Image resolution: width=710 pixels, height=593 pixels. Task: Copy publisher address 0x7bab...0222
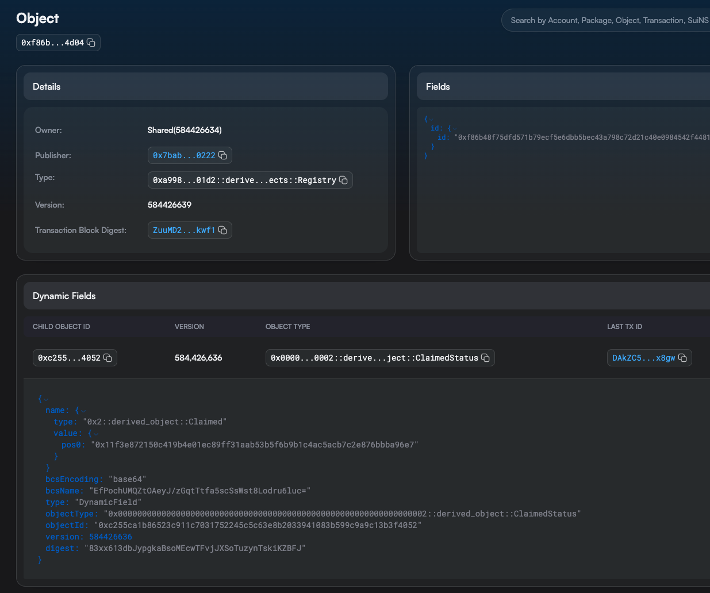tap(222, 155)
